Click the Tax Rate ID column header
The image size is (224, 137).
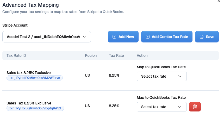click(16, 55)
